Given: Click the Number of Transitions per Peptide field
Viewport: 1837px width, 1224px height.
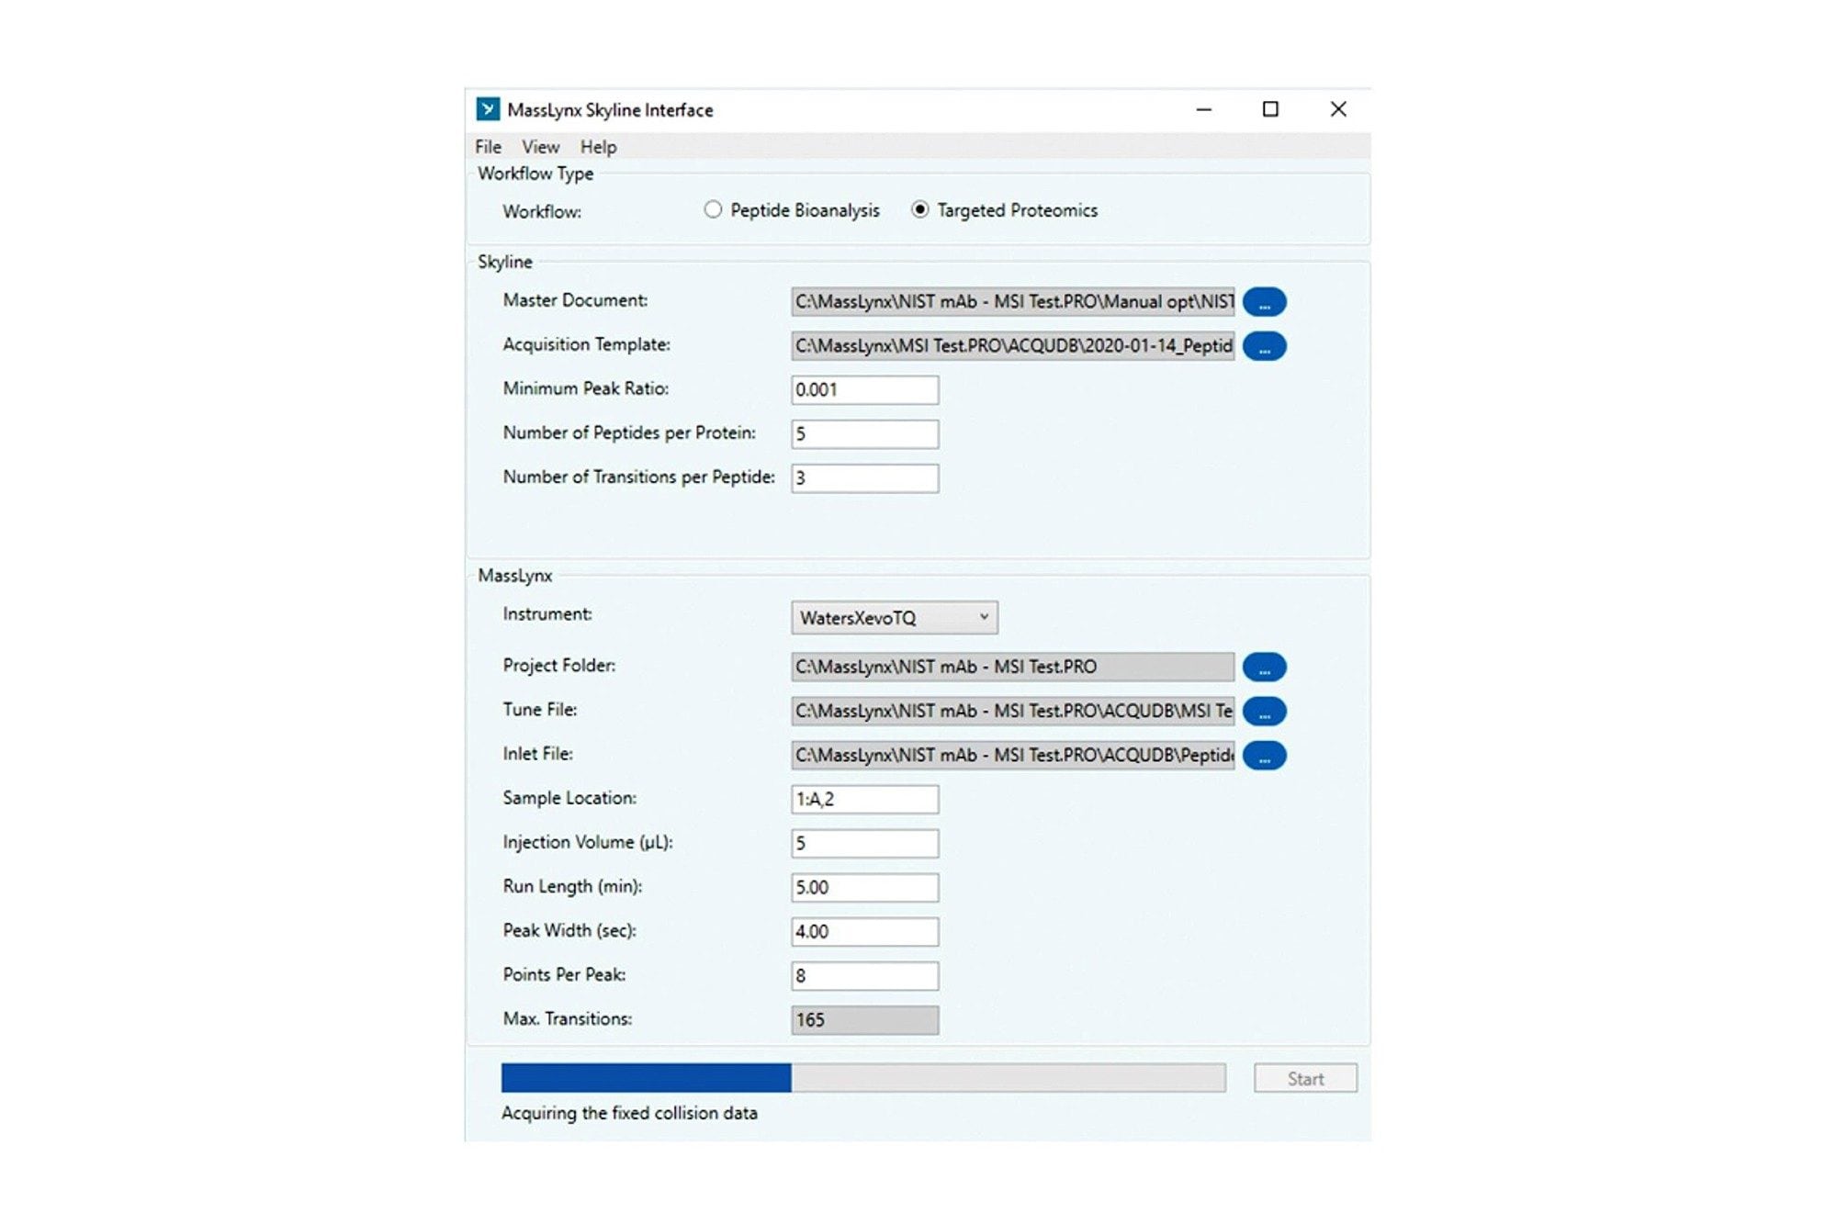Looking at the screenshot, I should (865, 477).
